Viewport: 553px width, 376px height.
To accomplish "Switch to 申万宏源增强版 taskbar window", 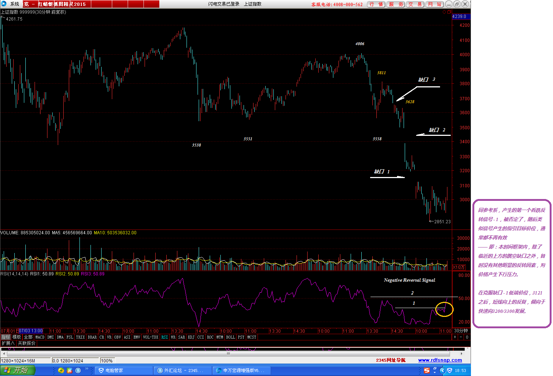I will click(x=242, y=370).
